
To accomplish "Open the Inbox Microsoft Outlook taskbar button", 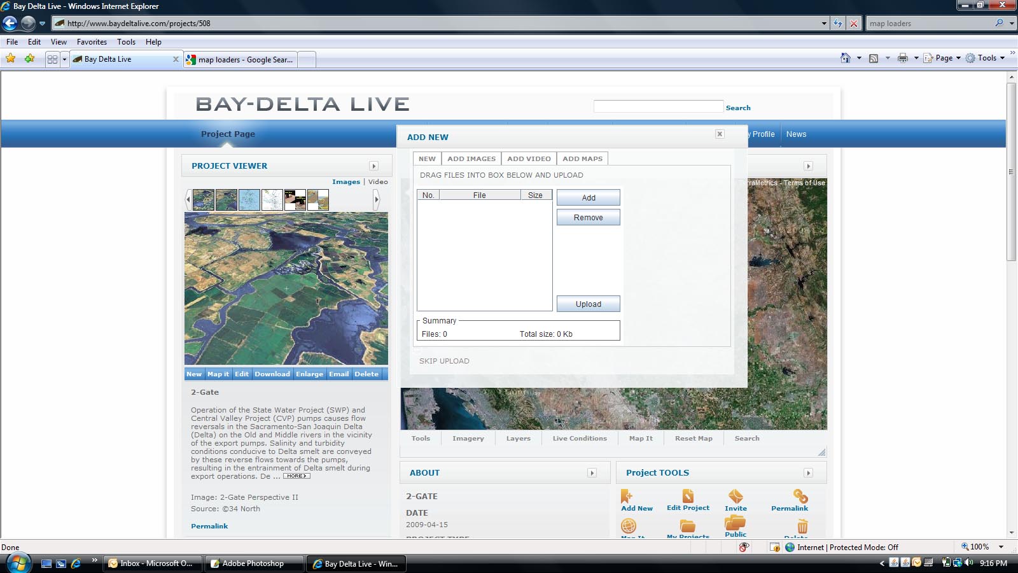I will [x=153, y=563].
